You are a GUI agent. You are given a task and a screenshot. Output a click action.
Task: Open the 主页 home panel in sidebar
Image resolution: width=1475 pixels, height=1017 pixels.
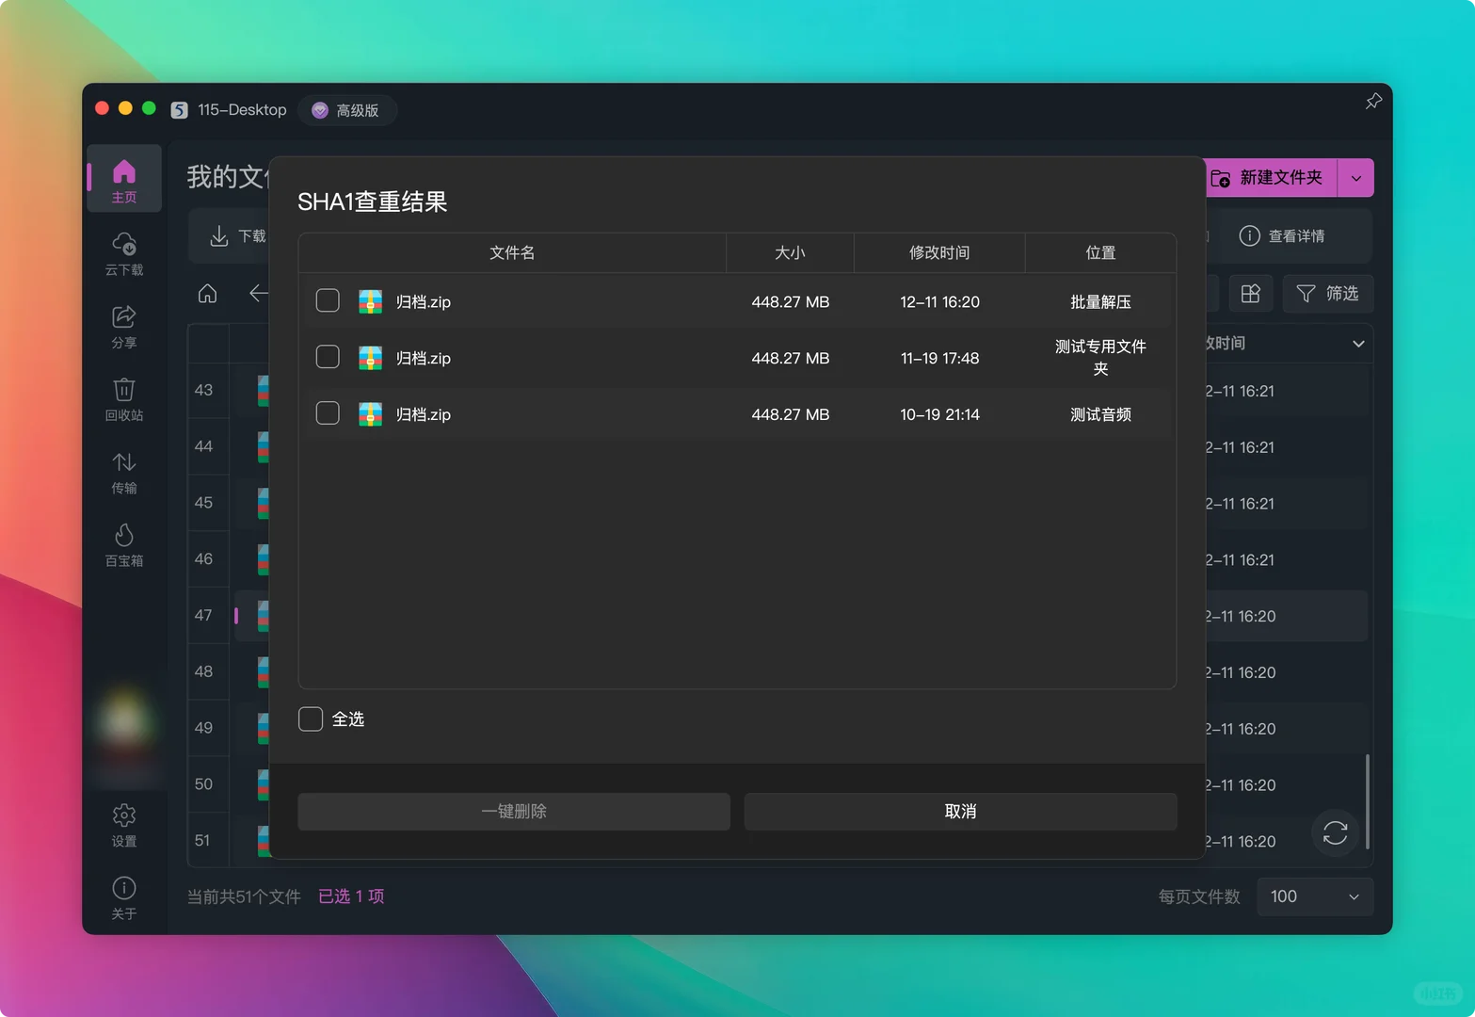click(x=123, y=178)
